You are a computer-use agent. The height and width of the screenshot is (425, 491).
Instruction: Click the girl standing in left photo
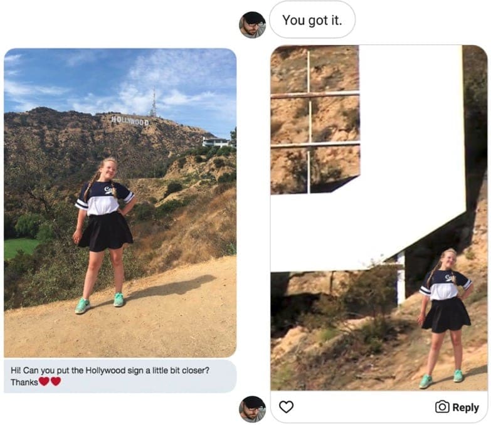(x=105, y=235)
